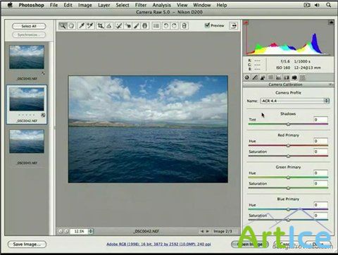This screenshot has height=255, width=338.
Task: Click the Red Primary Saturation value field
Action: 320,151
